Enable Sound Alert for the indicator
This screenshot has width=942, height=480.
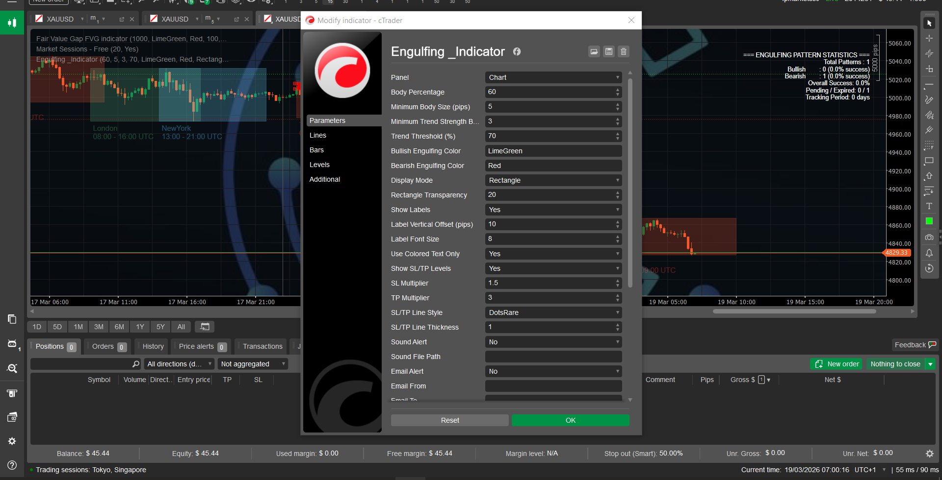click(553, 341)
